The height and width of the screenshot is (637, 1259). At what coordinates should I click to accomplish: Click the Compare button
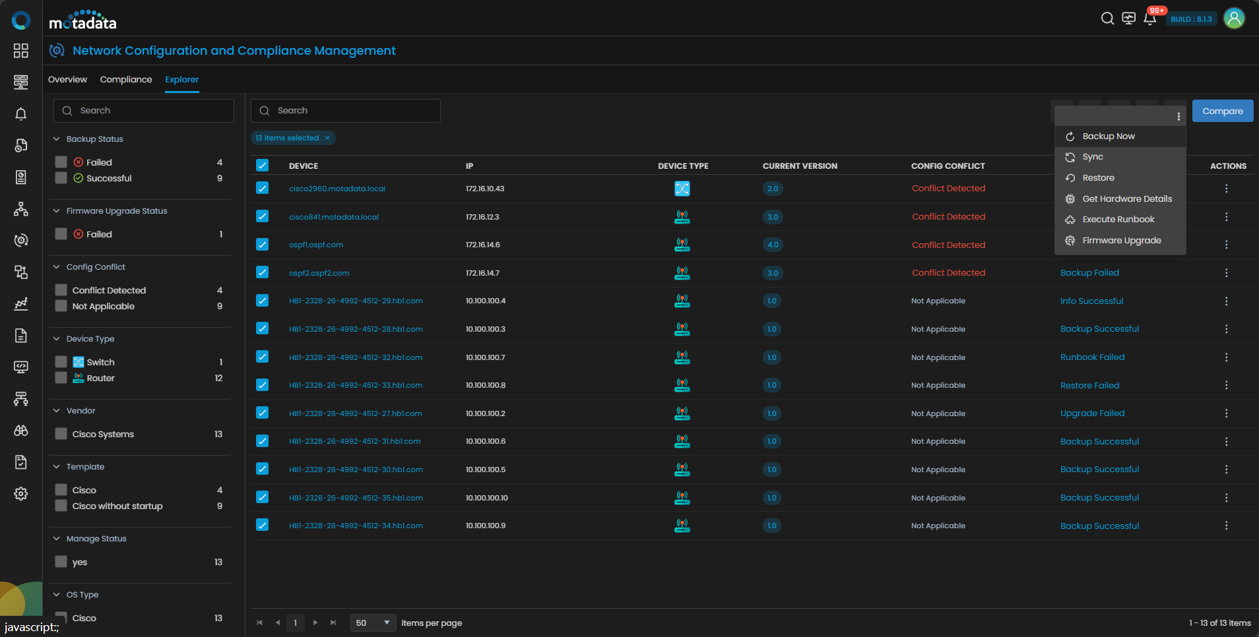pos(1222,111)
